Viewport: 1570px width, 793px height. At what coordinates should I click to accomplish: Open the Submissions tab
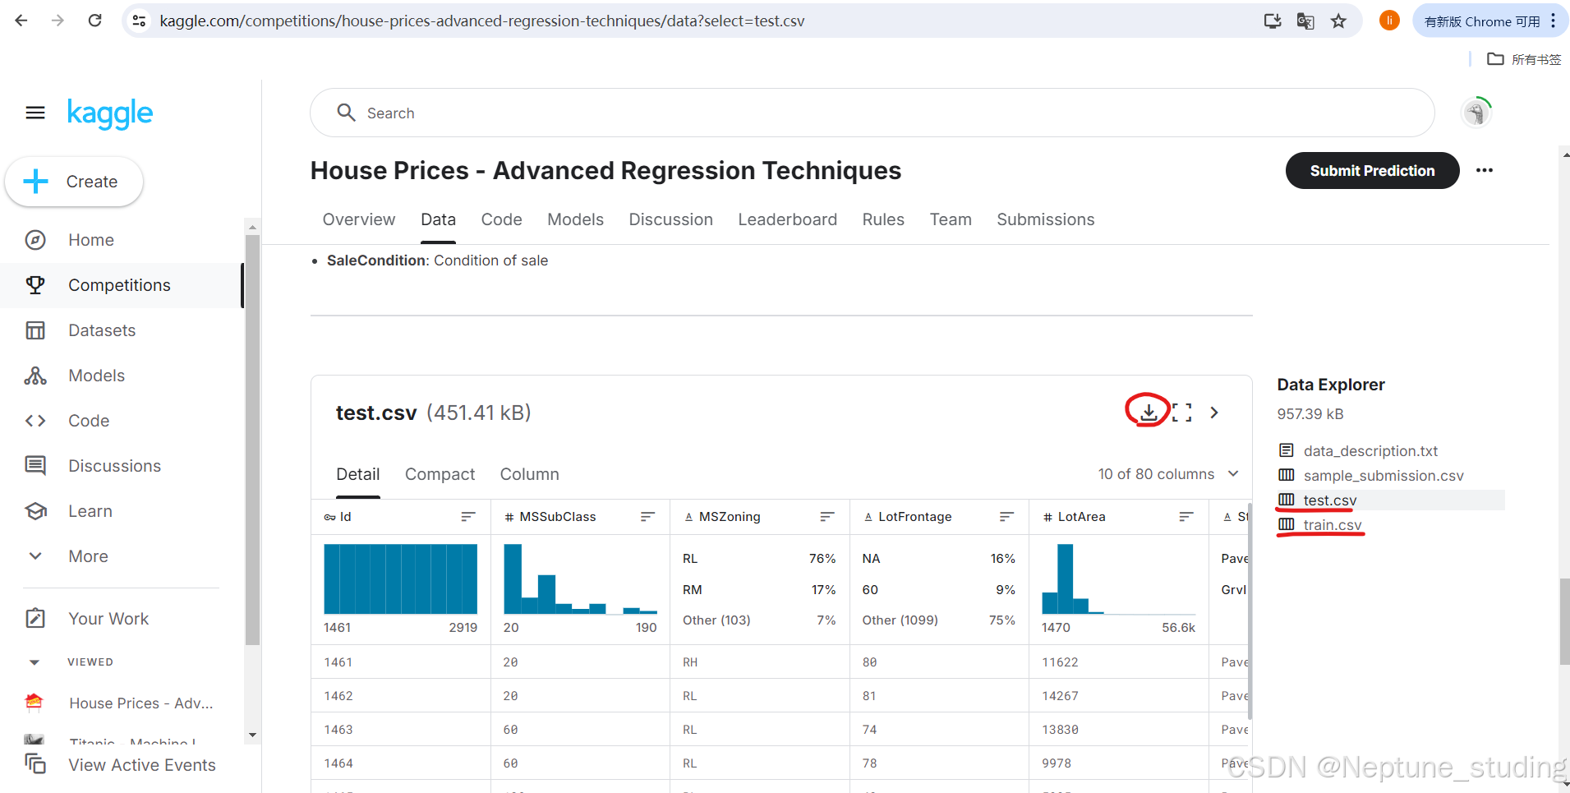(x=1046, y=219)
